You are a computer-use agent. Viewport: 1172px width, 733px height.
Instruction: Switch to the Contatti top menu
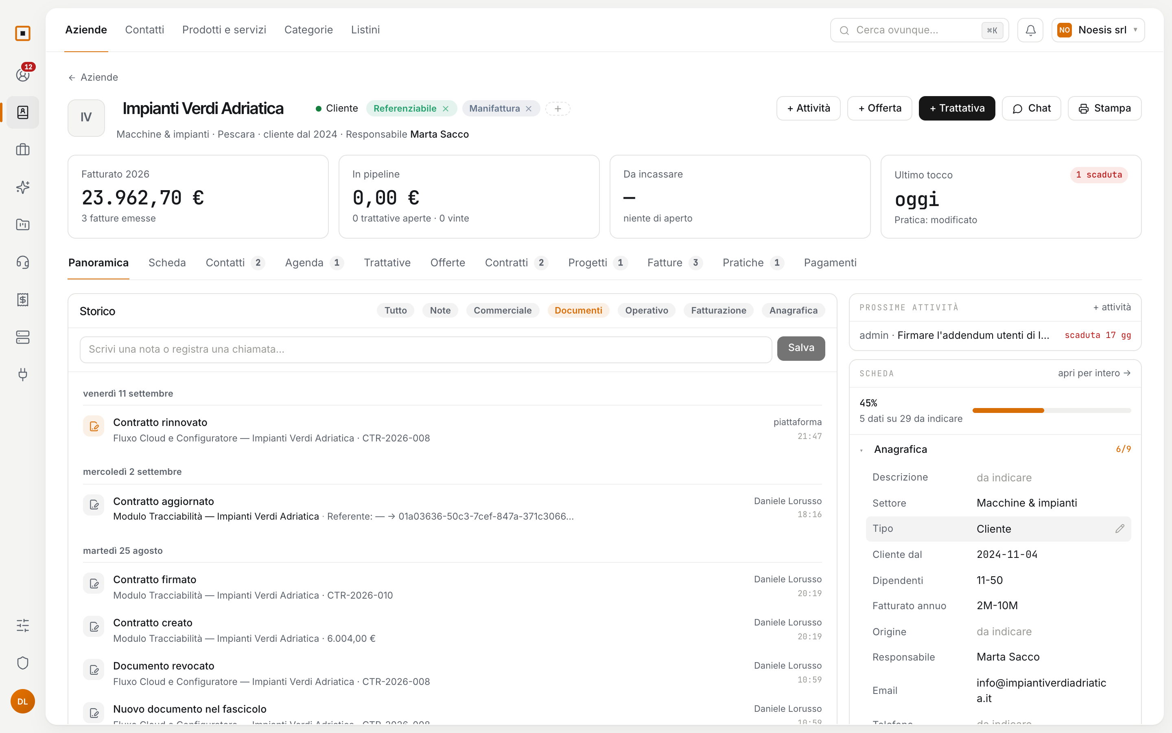point(144,30)
